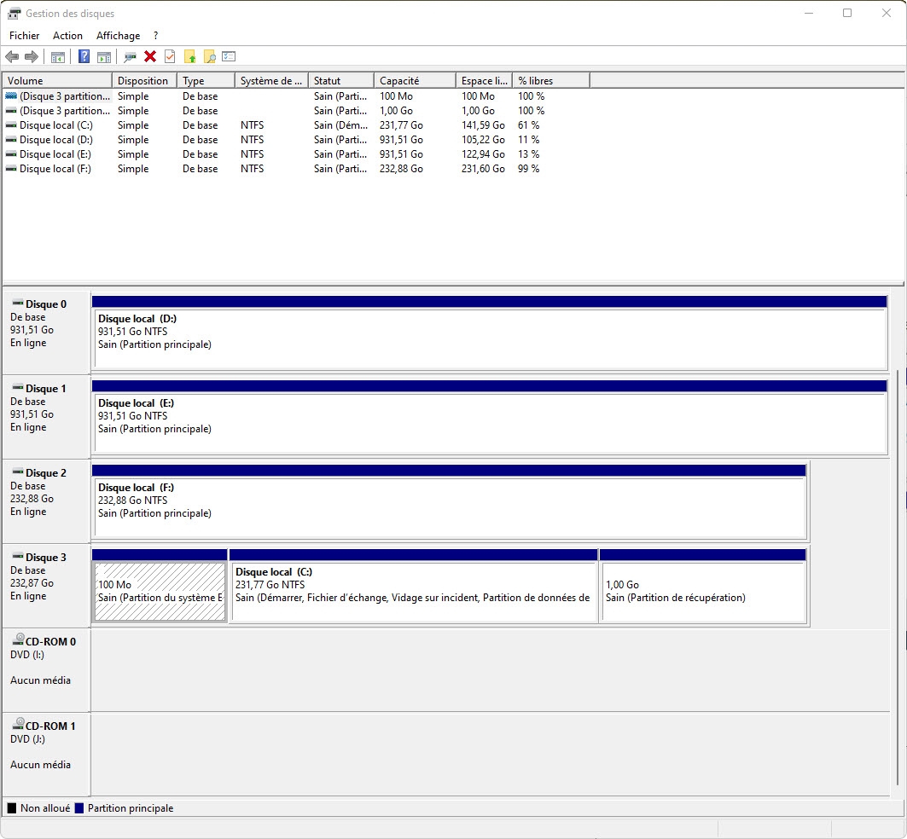Image resolution: width=907 pixels, height=839 pixels.
Task: Open the Action menu
Action: [x=67, y=36]
